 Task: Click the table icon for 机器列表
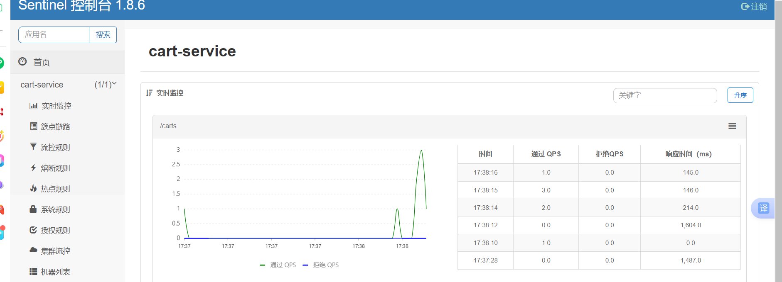pyautogui.click(x=33, y=271)
